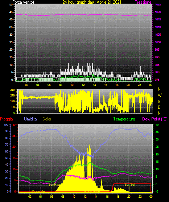Click the compass letter W
Screen dimensions: 169x202
point(160,95)
